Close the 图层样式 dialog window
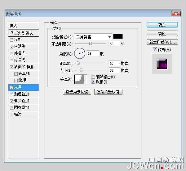186x171 pixels. pyautogui.click(x=176, y=14)
